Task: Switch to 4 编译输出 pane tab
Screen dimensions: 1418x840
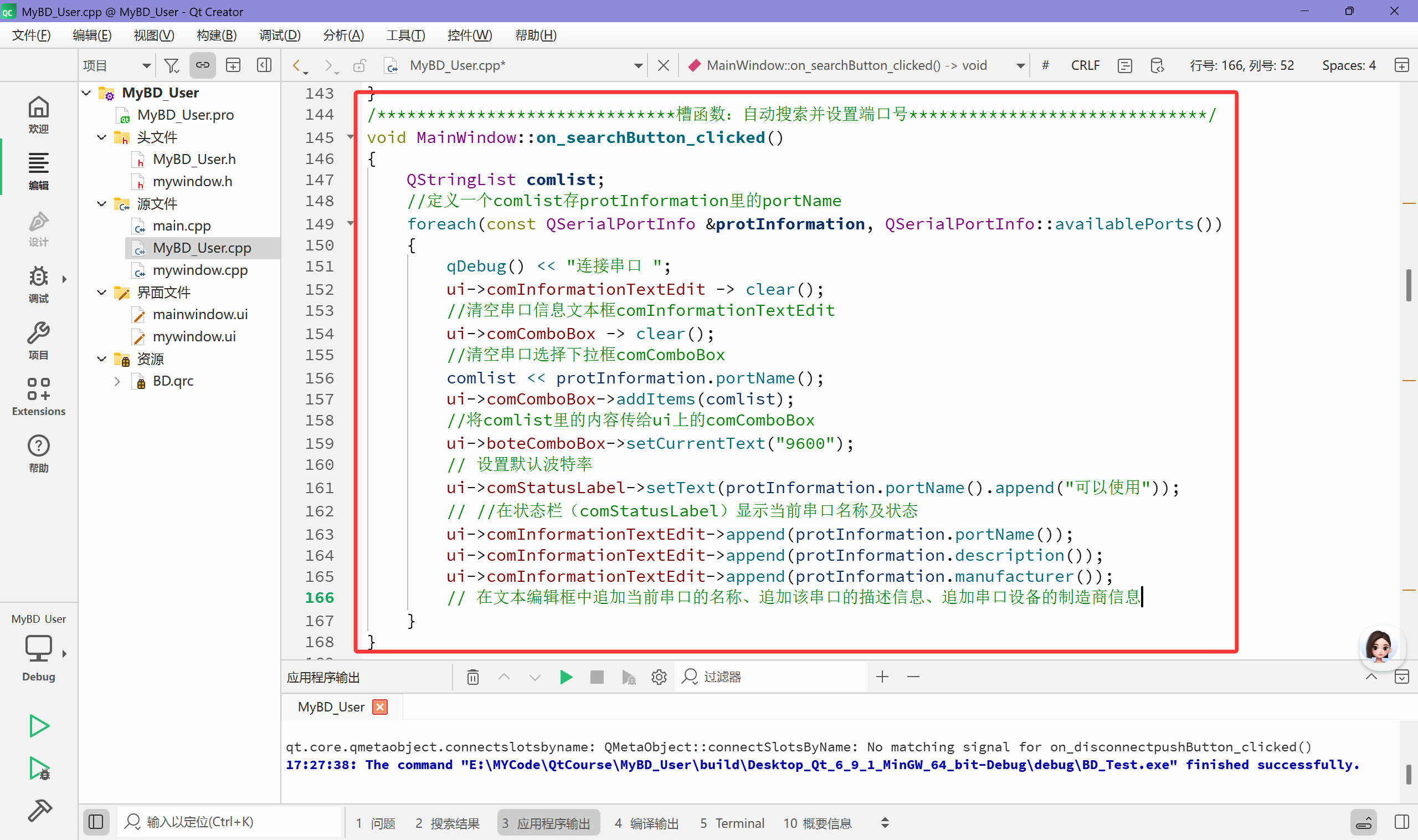Action: [x=646, y=823]
